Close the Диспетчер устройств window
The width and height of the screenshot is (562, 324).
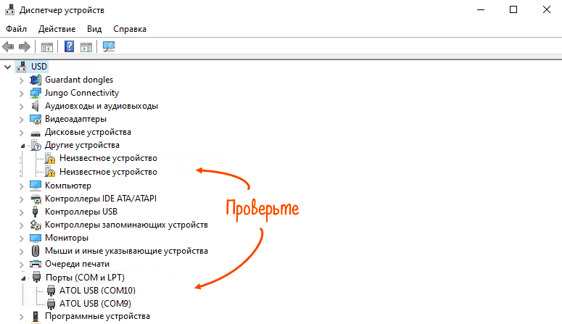tap(547, 9)
